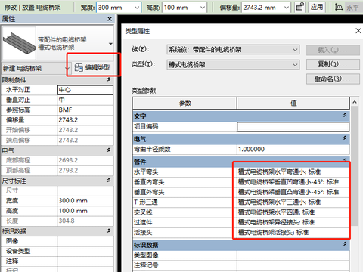This screenshot has height=272, width=363.
Task: Collapse the 电气 group in Type Properties
Action: point(345,138)
